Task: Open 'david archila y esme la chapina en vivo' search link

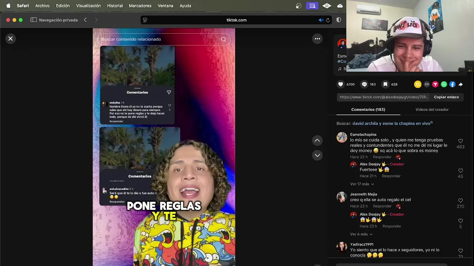Action: [x=392, y=123]
